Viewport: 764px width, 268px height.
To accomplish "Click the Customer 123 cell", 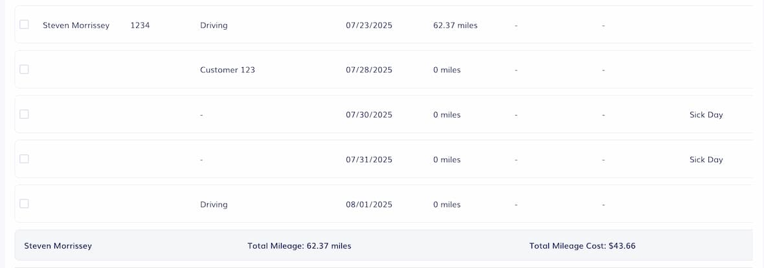I will coord(227,70).
